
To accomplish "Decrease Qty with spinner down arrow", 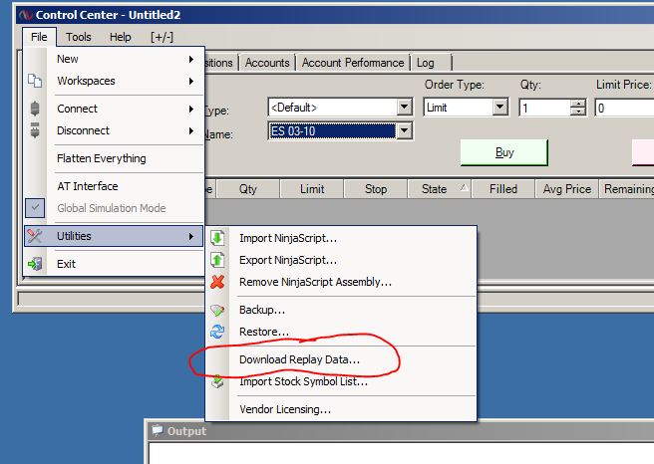I will click(577, 112).
